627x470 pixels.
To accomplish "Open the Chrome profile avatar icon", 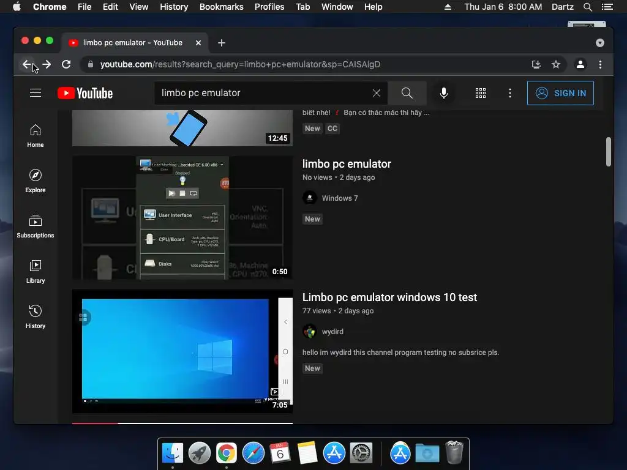I will 580,64.
